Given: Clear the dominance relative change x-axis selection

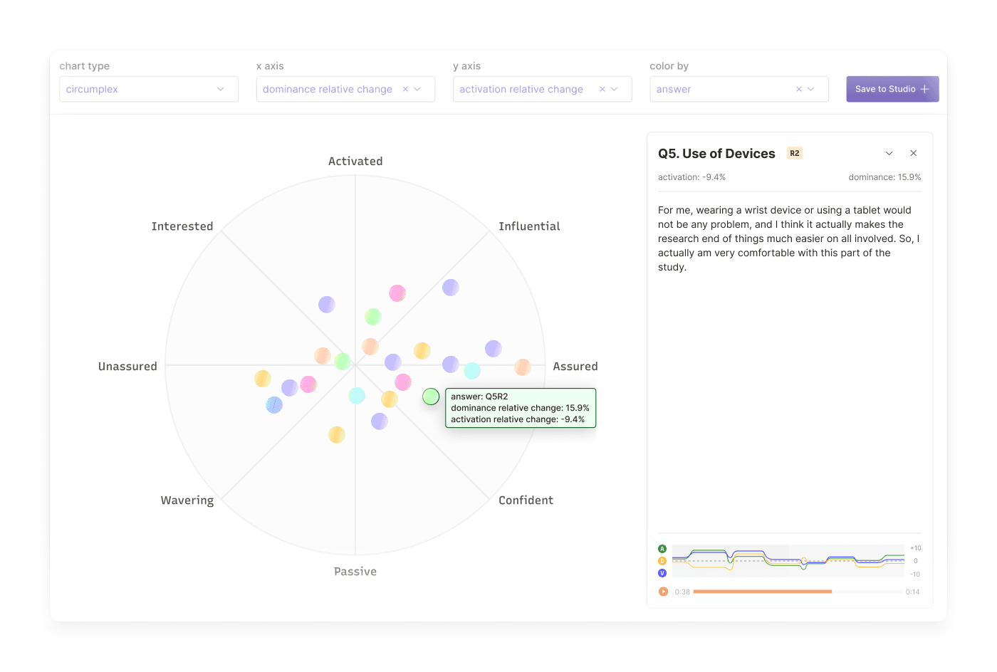Looking at the screenshot, I should (405, 89).
